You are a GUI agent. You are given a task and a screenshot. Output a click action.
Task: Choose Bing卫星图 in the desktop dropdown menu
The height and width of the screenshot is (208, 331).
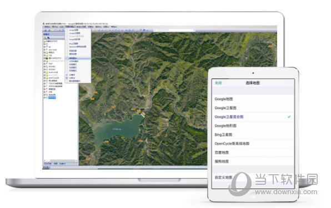(x=74, y=44)
